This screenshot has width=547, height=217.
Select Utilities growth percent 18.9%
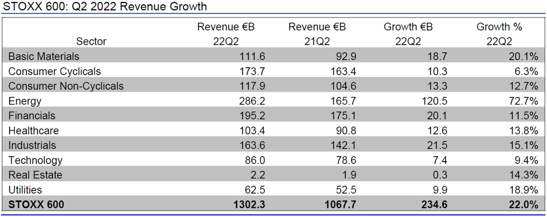[x=523, y=190]
